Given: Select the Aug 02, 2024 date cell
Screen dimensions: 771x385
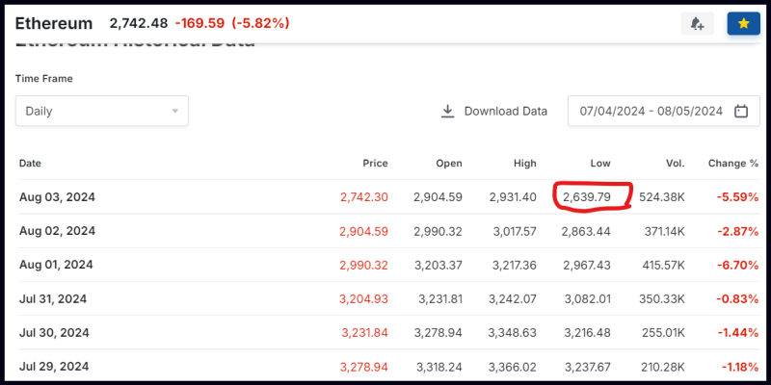Looking at the screenshot, I should click(x=57, y=231).
